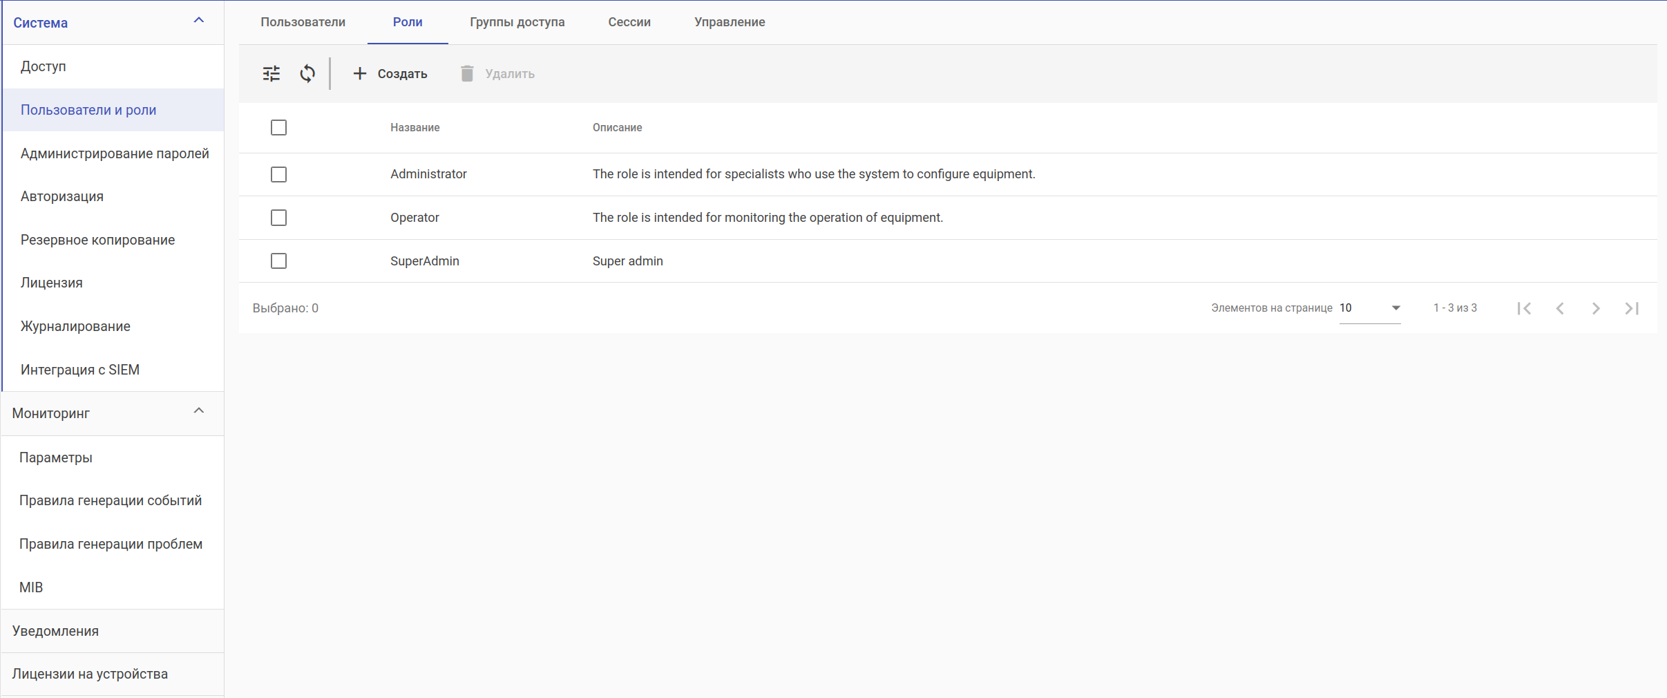Collapse the Мониторинг sidebar section
Image resolution: width=1667 pixels, height=698 pixels.
click(x=199, y=411)
